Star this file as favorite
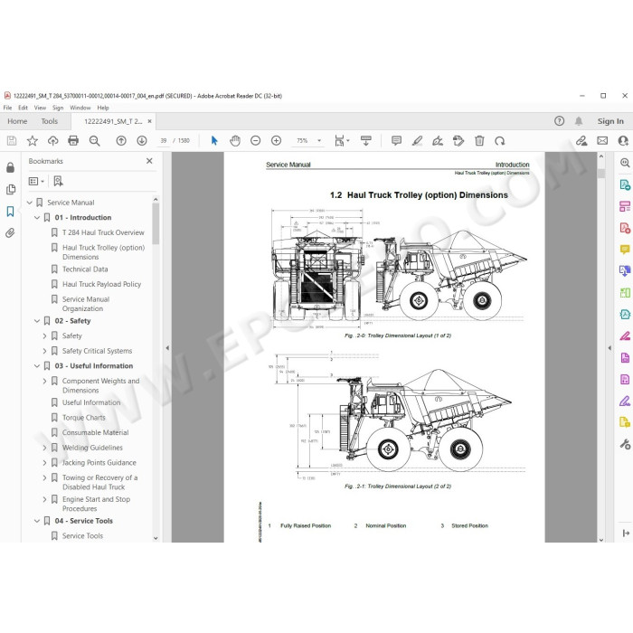This screenshot has height=633, width=633. click(x=33, y=140)
